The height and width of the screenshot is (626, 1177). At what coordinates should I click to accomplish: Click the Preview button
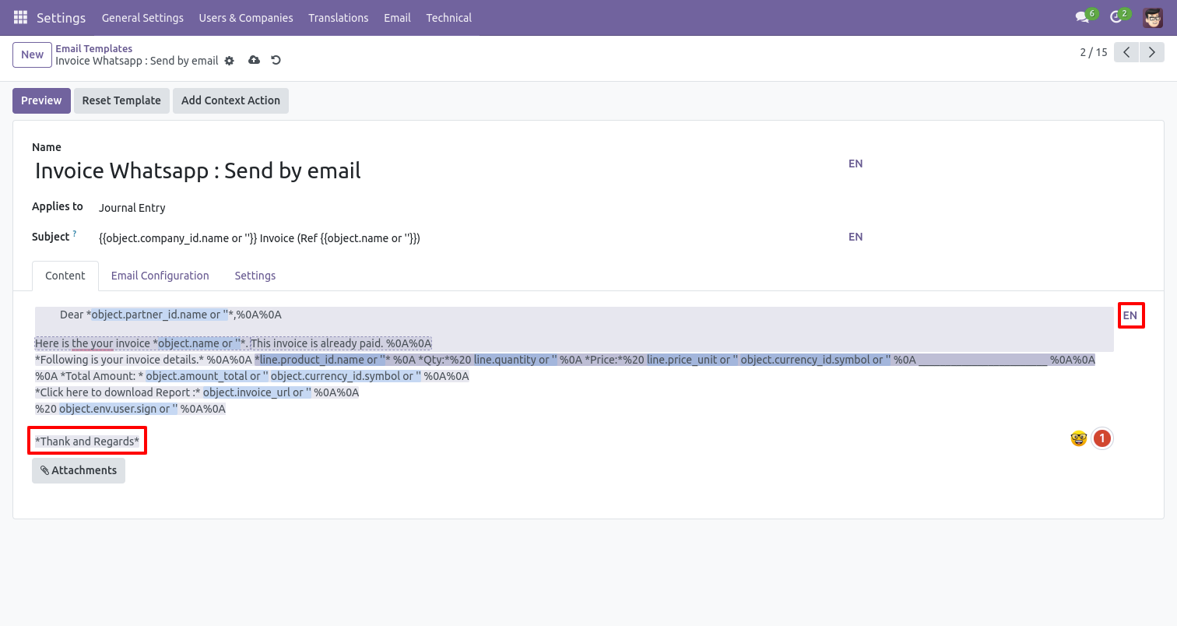(41, 100)
